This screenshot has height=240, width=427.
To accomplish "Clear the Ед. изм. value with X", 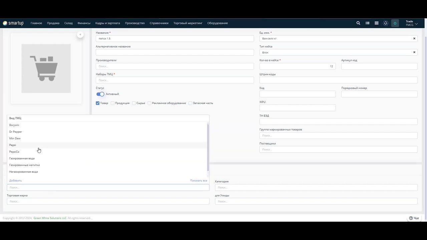I will (x=414, y=38).
